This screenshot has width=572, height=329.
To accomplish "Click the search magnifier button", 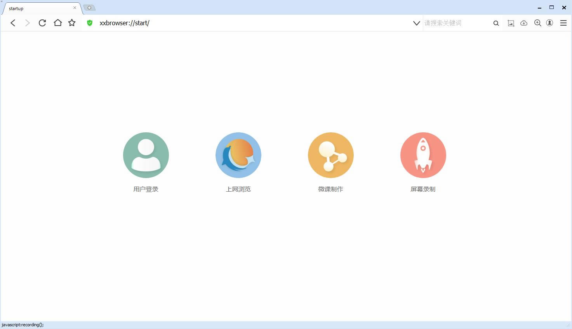I will [x=496, y=23].
